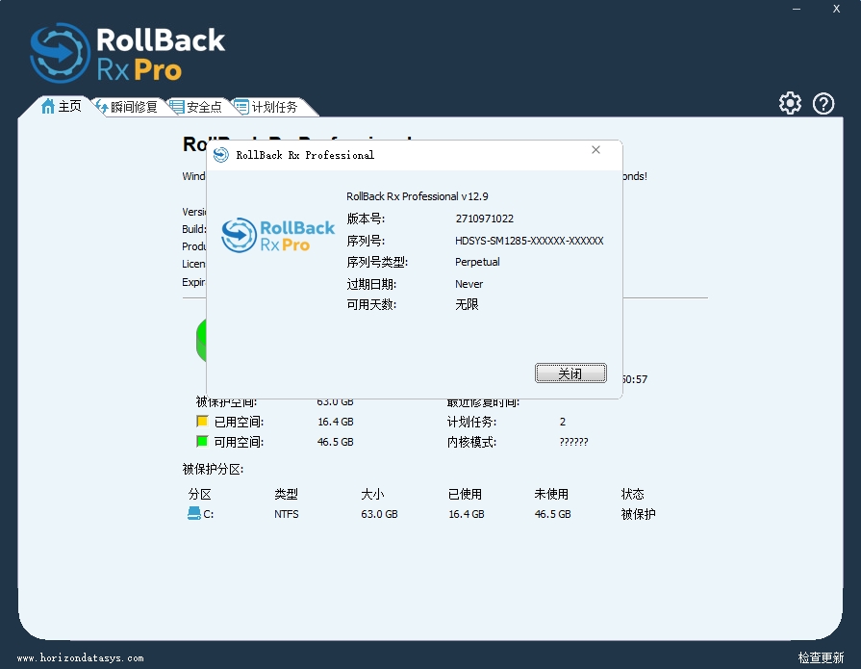Click the yellow 已用空间 swatch
The image size is (861, 669).
tap(202, 422)
